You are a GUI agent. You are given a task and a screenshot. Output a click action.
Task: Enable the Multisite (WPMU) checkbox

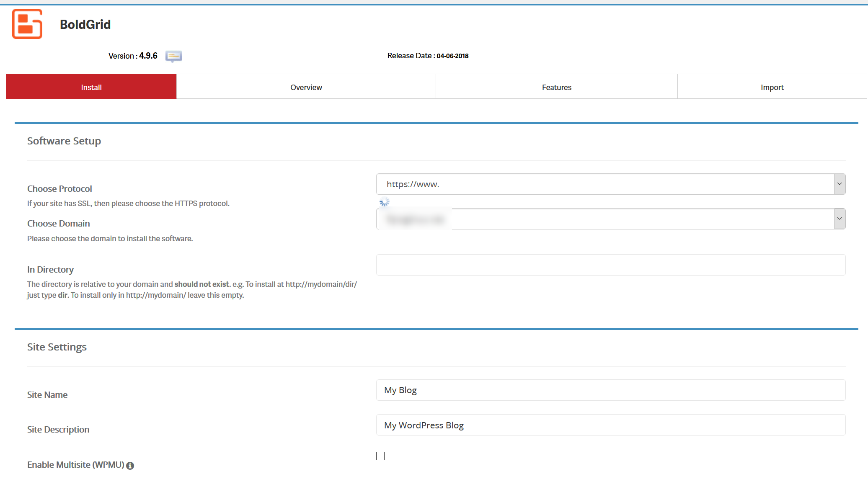pyautogui.click(x=380, y=456)
